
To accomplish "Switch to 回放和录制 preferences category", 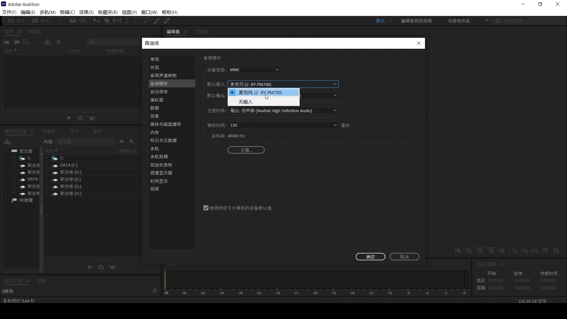I will pyautogui.click(x=161, y=165).
